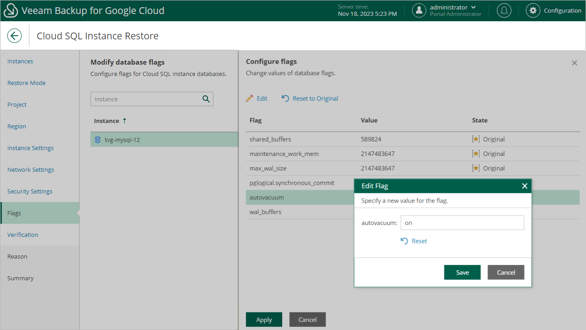Open Configuration gear settings
Image resolution: width=586 pixels, height=330 pixels.
(x=533, y=10)
